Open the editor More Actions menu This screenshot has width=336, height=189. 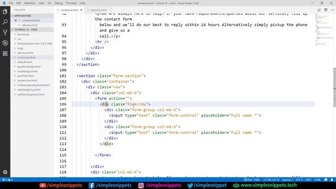332,10
